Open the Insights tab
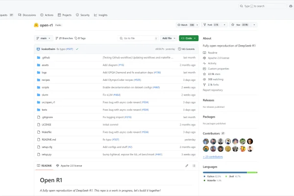 click(x=100, y=15)
